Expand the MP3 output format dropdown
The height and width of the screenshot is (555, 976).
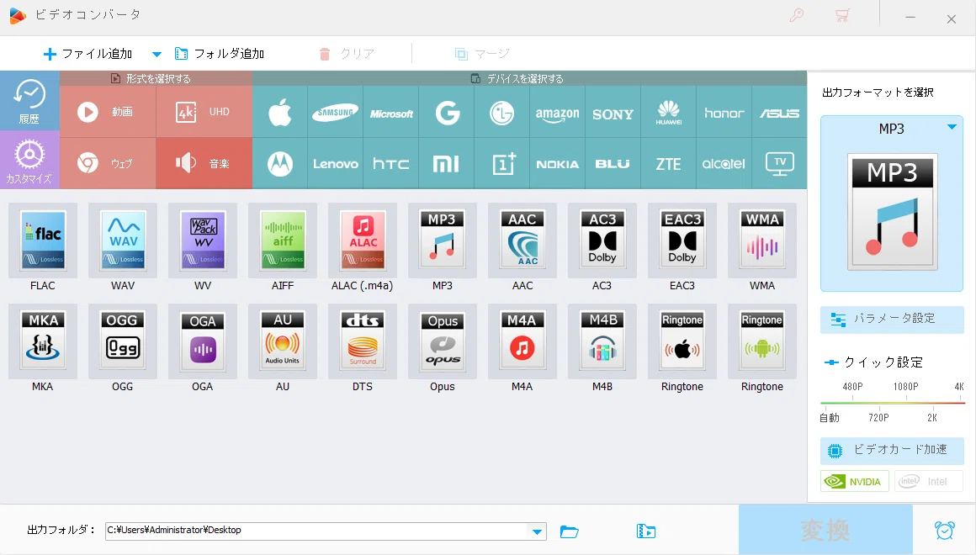pos(952,127)
